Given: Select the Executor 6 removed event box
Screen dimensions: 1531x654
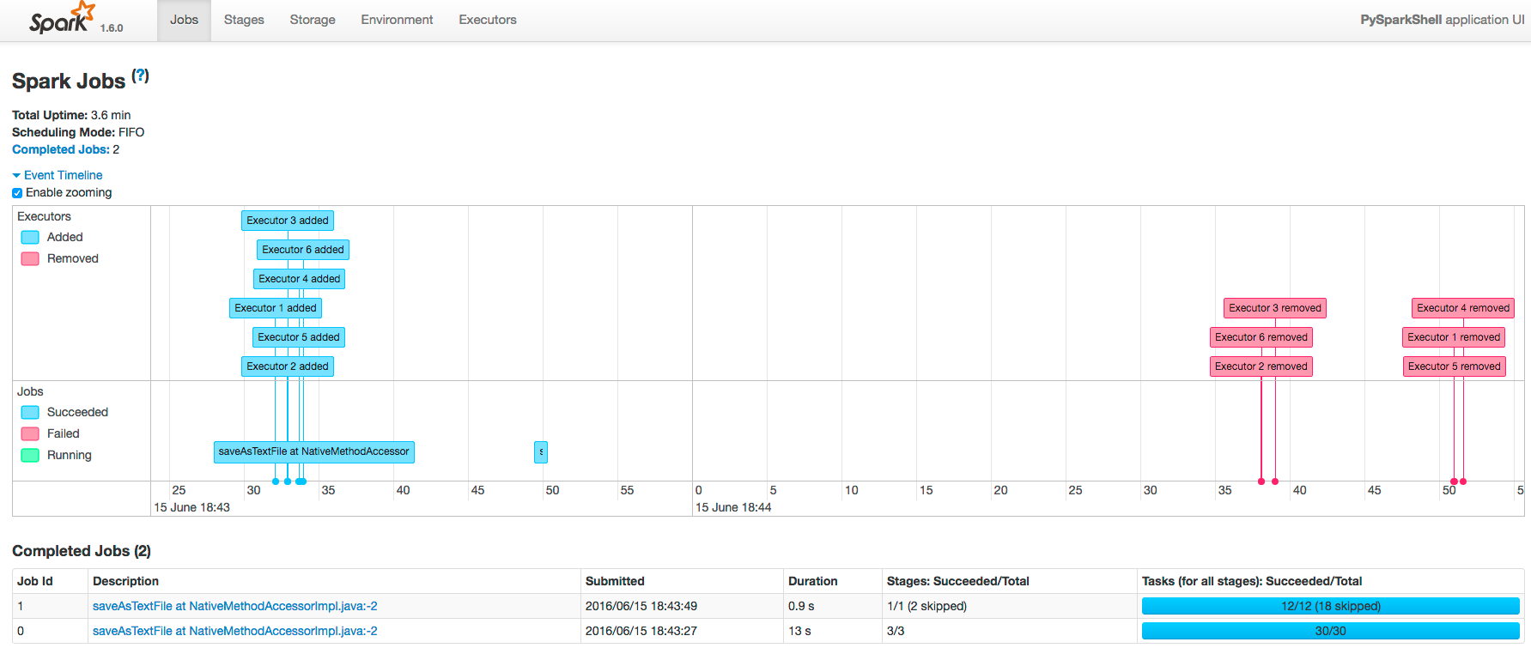Looking at the screenshot, I should [1261, 337].
